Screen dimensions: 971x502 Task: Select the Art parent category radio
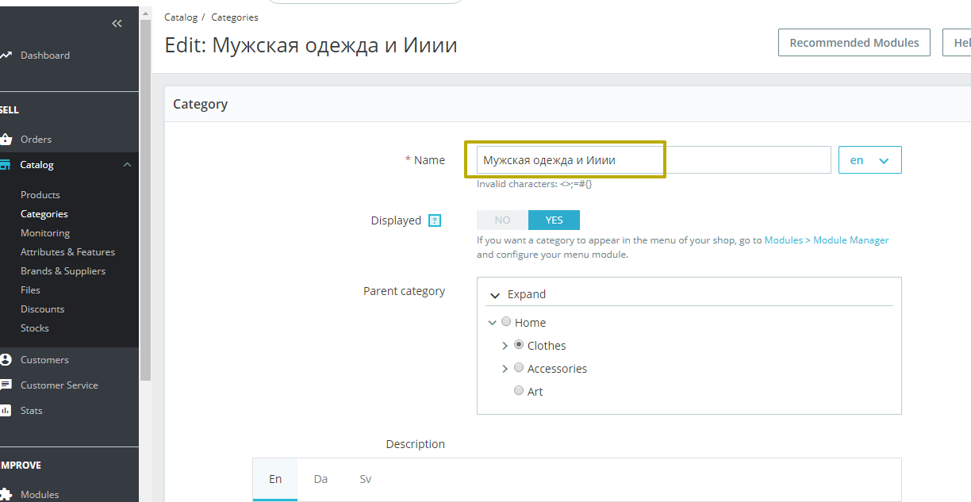(x=519, y=391)
